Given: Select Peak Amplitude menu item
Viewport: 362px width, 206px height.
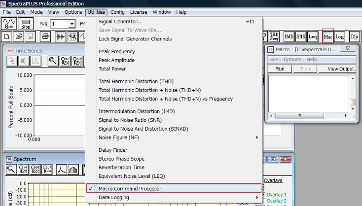Looking at the screenshot, I should click(x=174, y=60).
